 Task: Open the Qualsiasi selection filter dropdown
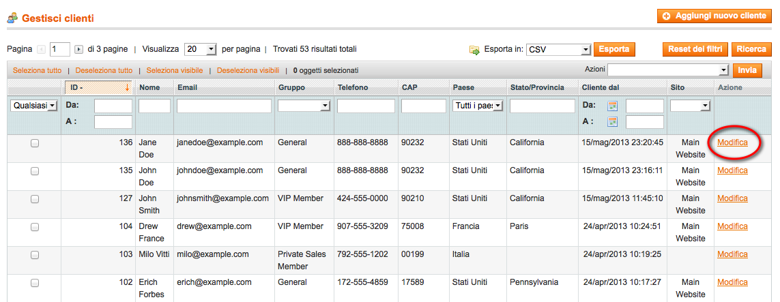pyautogui.click(x=34, y=106)
